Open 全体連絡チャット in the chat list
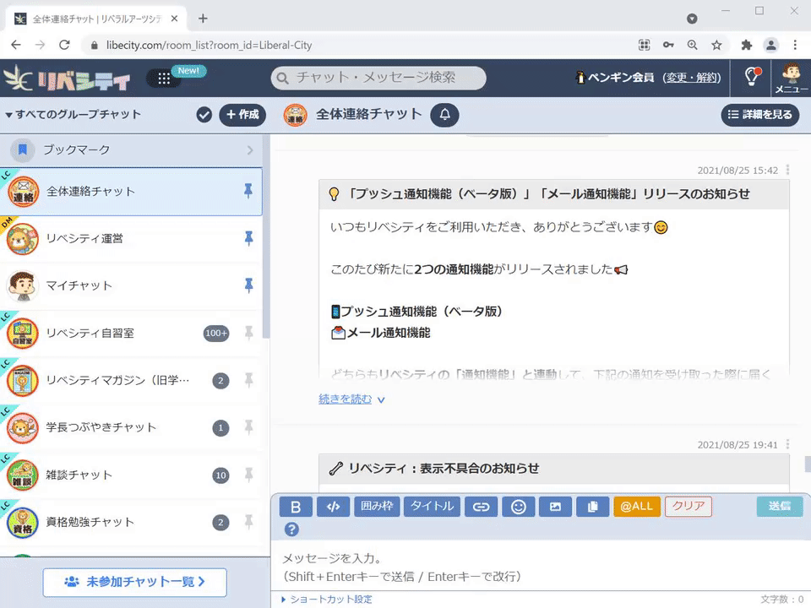Viewport: 811px width, 608px height. [132, 192]
